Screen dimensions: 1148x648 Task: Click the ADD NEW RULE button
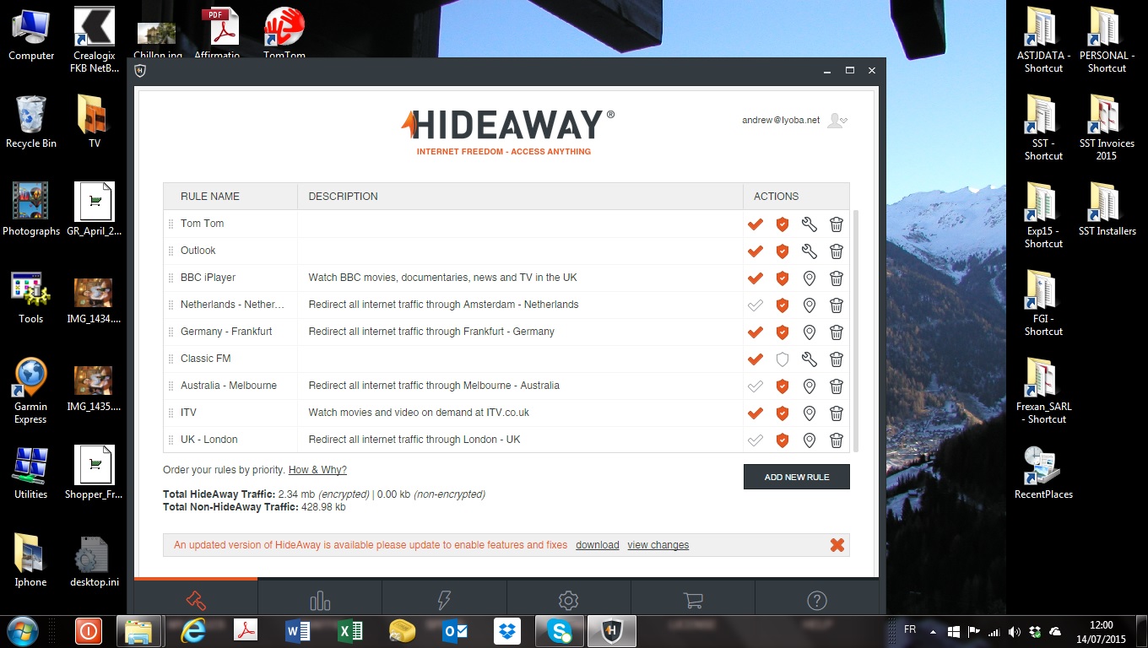(797, 477)
